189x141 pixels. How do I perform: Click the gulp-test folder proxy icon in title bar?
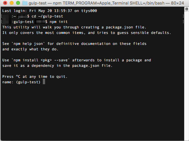coord(25,3)
